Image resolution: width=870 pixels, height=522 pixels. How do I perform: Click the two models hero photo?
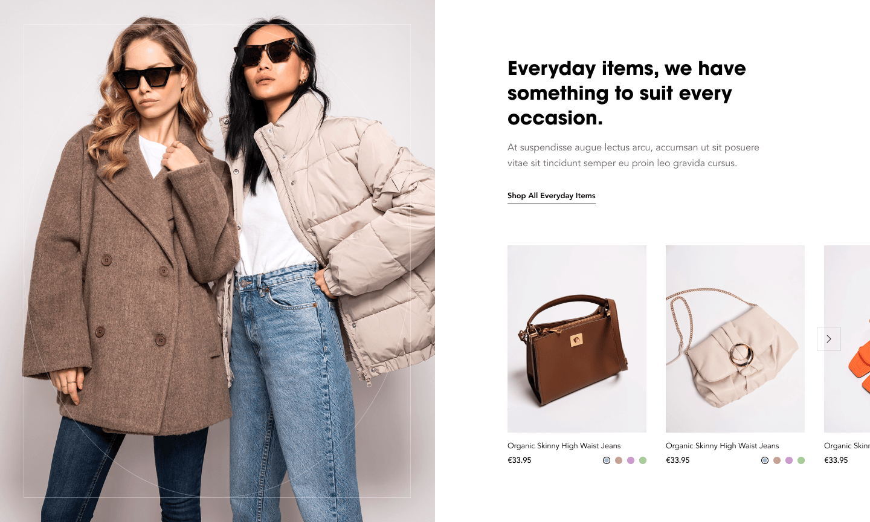217,261
